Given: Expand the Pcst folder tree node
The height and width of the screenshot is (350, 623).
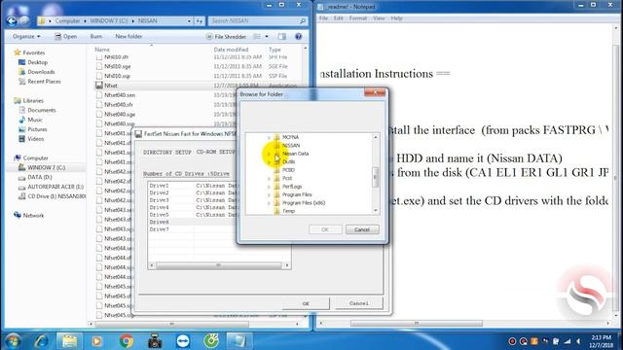Looking at the screenshot, I should click(269, 179).
